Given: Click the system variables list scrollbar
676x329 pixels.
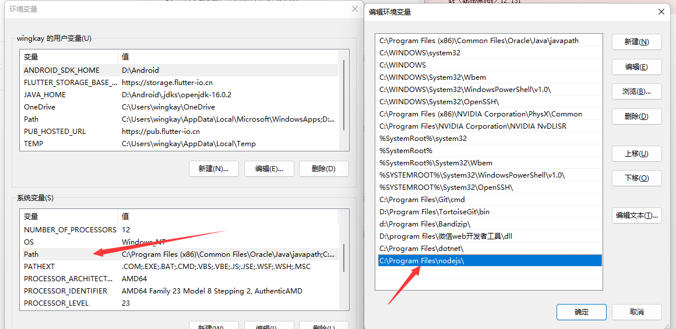Looking at the screenshot, I should click(343, 256).
